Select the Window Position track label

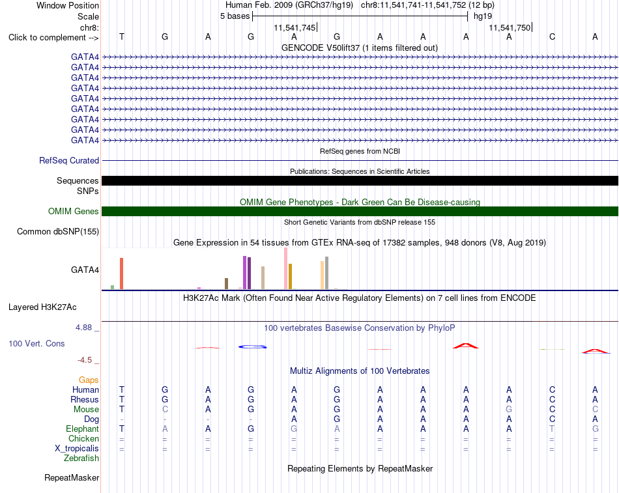[x=68, y=5]
